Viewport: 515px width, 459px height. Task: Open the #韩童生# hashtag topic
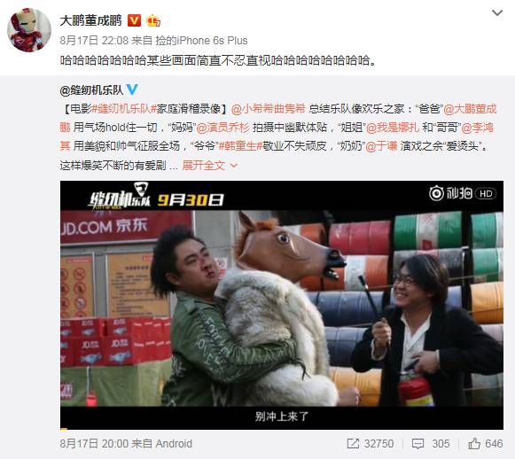[x=240, y=146]
